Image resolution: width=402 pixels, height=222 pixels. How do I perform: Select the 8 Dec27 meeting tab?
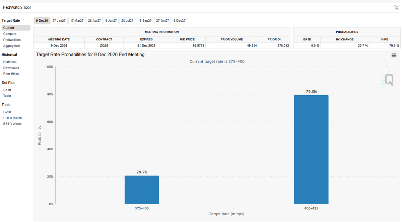click(179, 21)
